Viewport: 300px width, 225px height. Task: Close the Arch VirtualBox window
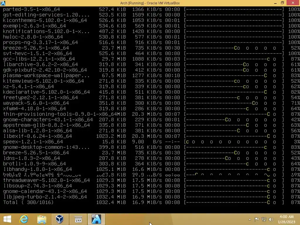[x=293, y=3]
